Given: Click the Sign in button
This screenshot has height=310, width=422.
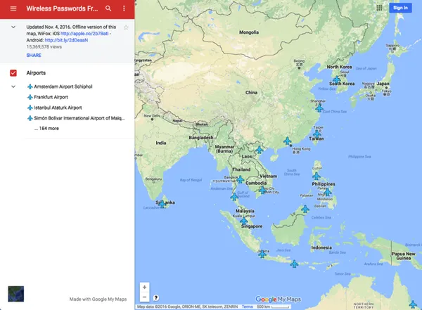Looking at the screenshot, I should tap(400, 8).
